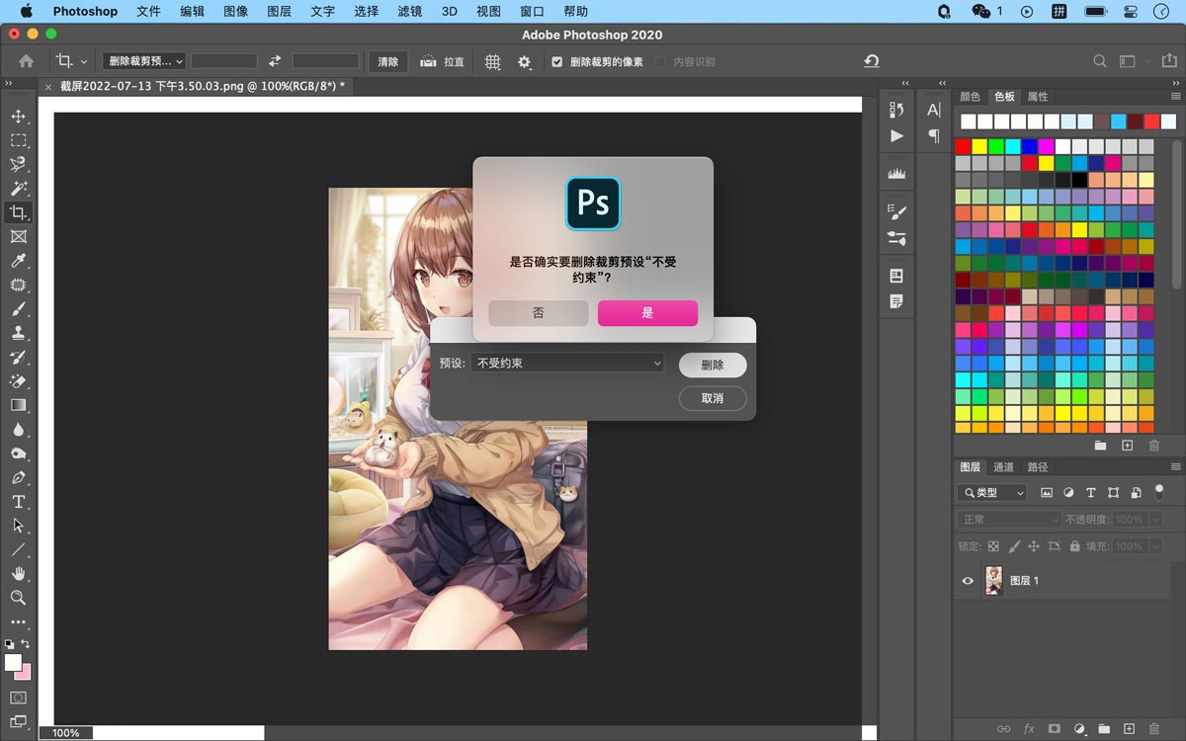The height and width of the screenshot is (741, 1186).
Task: Swap width and height arrows icon
Action: point(275,61)
